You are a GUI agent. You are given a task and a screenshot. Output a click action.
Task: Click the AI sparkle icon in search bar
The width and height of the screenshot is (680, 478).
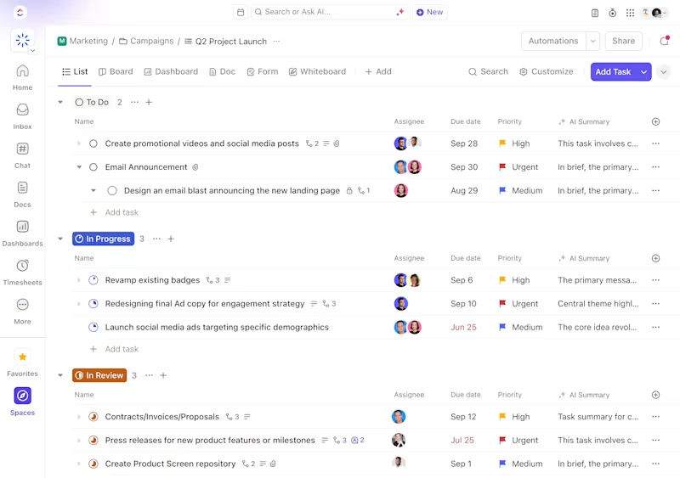399,12
